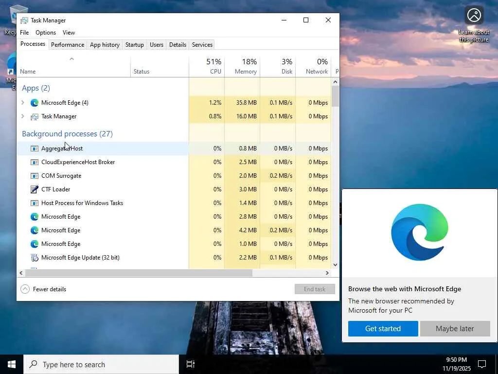
Task: Sort by the Network column header
Action: [313, 66]
